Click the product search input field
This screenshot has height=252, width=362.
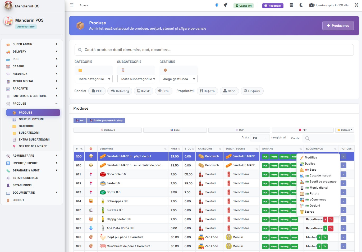(214, 50)
